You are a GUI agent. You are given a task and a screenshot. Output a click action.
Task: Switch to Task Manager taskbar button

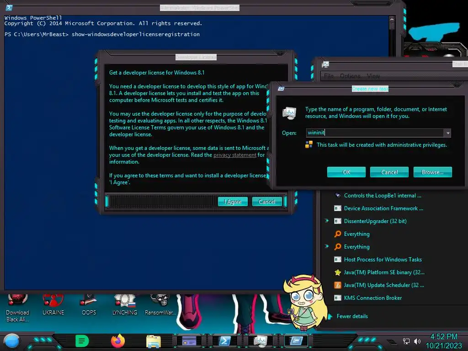pyautogui.click(x=260, y=340)
